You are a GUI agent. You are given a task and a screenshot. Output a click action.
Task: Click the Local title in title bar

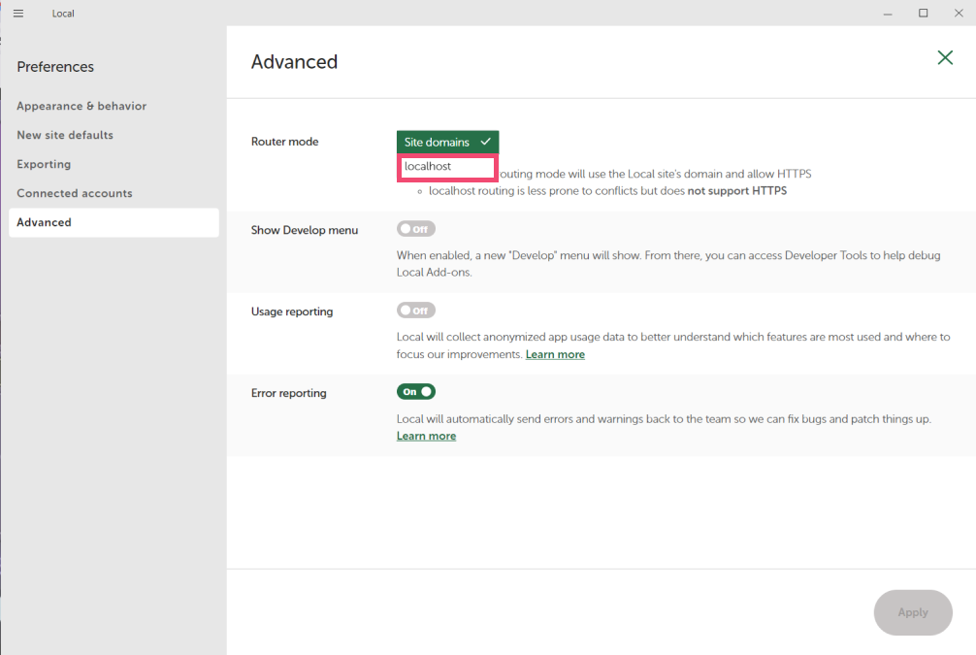(x=63, y=14)
